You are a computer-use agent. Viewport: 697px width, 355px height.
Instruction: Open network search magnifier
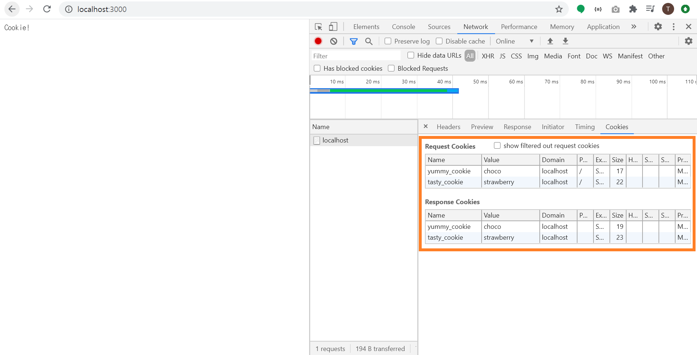point(369,41)
